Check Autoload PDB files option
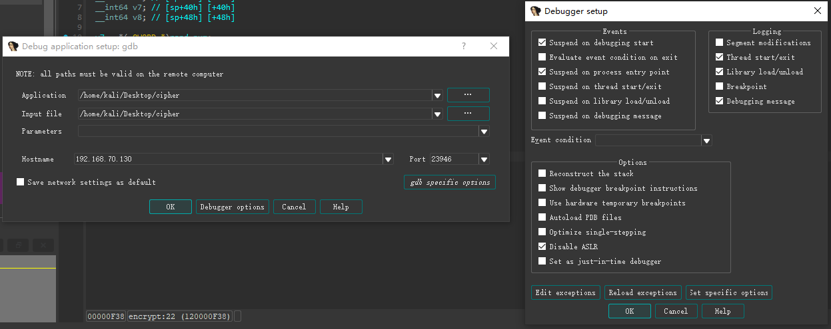831x329 pixels. click(x=542, y=217)
